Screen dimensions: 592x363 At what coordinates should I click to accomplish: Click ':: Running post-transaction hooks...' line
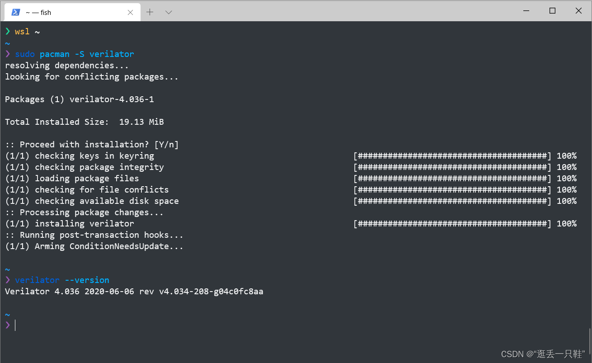point(94,235)
